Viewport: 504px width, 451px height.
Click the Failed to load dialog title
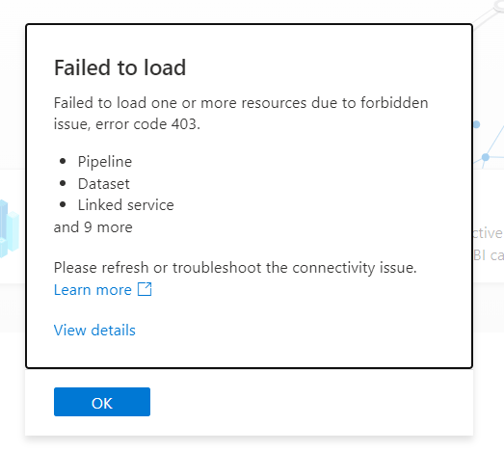(x=119, y=67)
